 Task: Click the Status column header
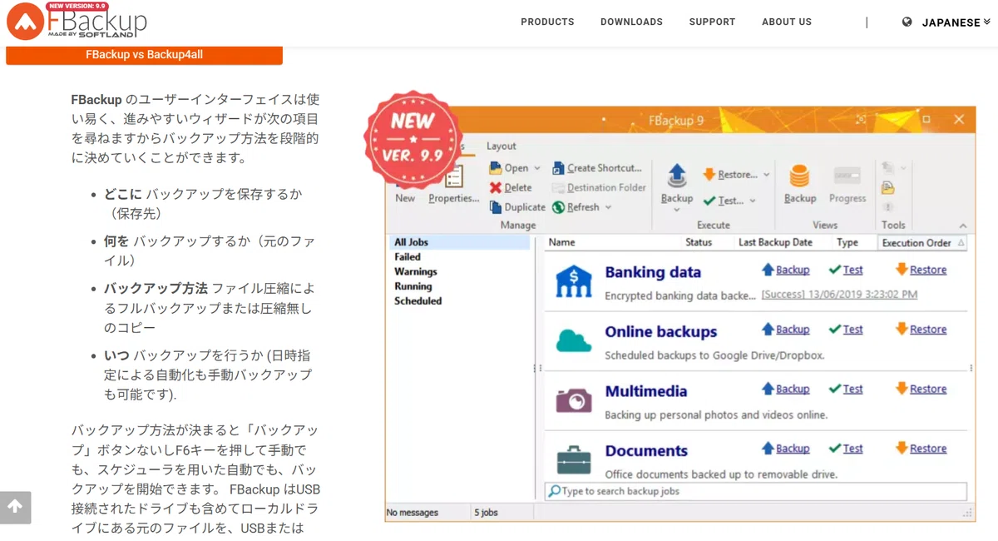[x=699, y=243]
